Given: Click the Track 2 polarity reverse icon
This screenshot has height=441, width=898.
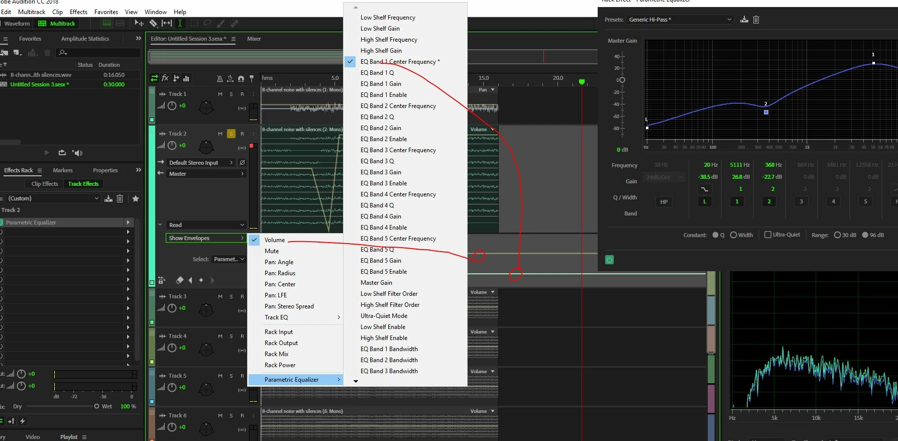Looking at the screenshot, I should 242,163.
